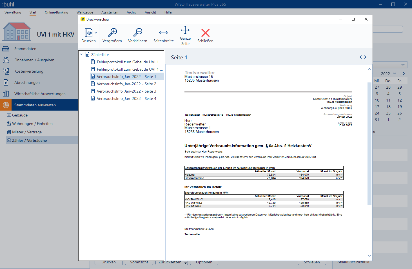
Task: Click the Drucken printer icon in Druckvorschau
Action: click(x=89, y=33)
